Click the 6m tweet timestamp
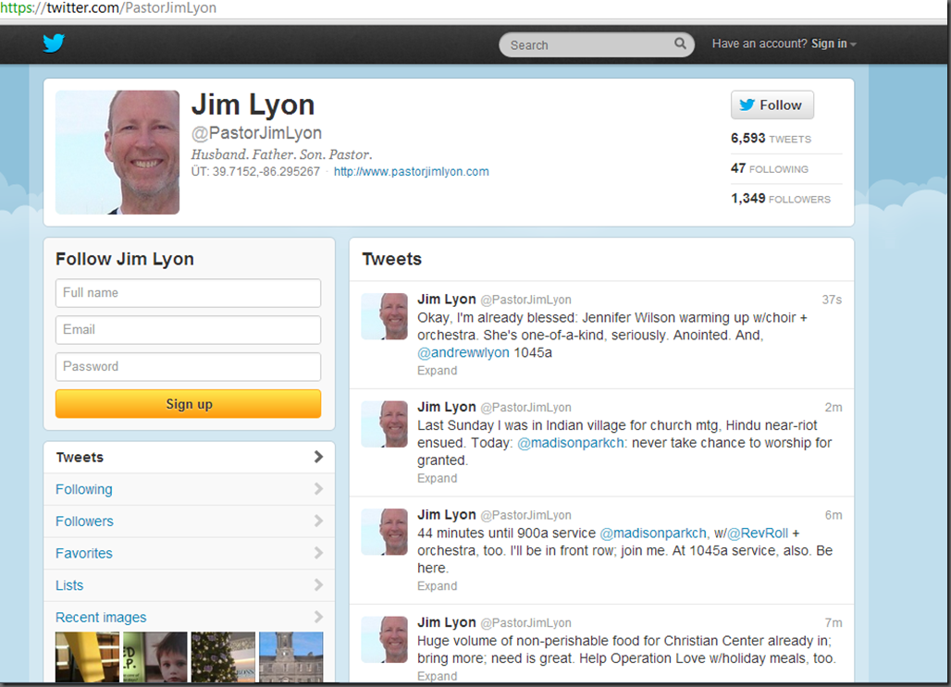 [834, 515]
